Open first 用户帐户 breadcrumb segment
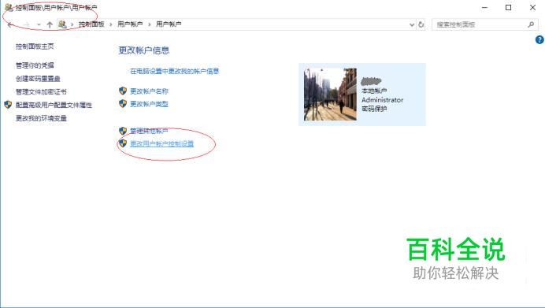The width and height of the screenshot is (545, 308). tap(130, 24)
